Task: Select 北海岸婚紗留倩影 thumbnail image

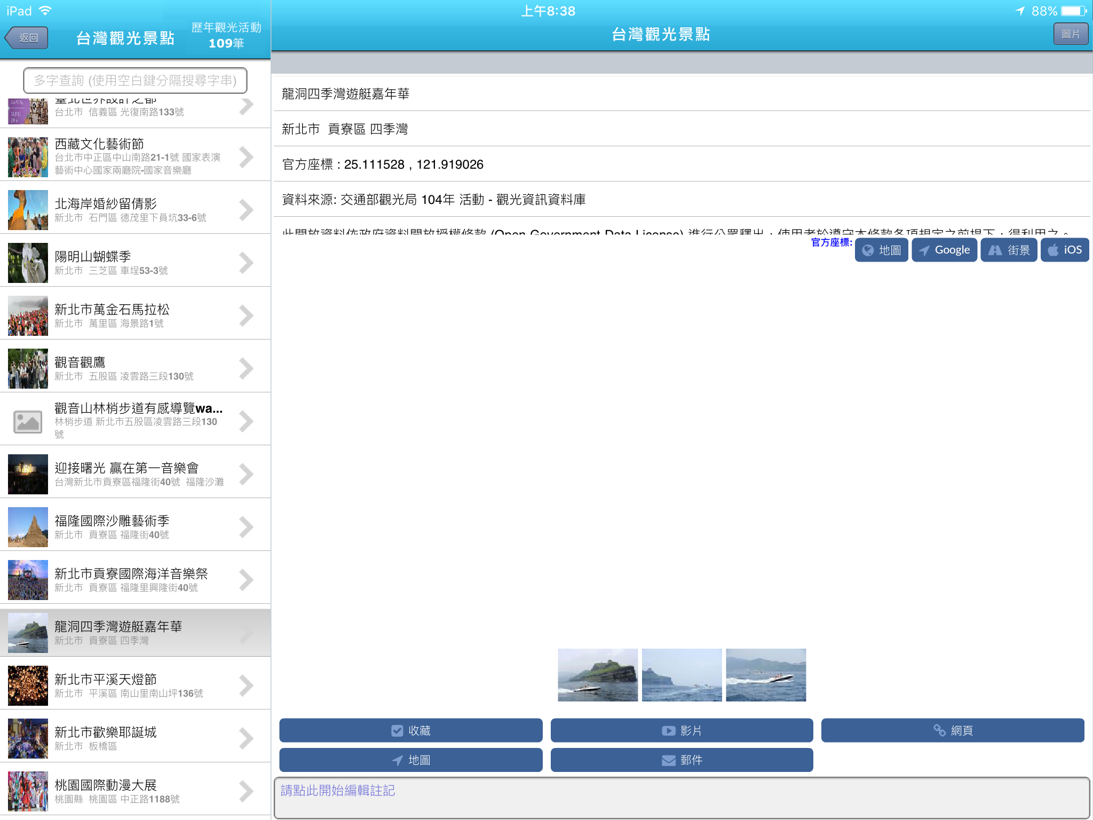Action: (28, 210)
